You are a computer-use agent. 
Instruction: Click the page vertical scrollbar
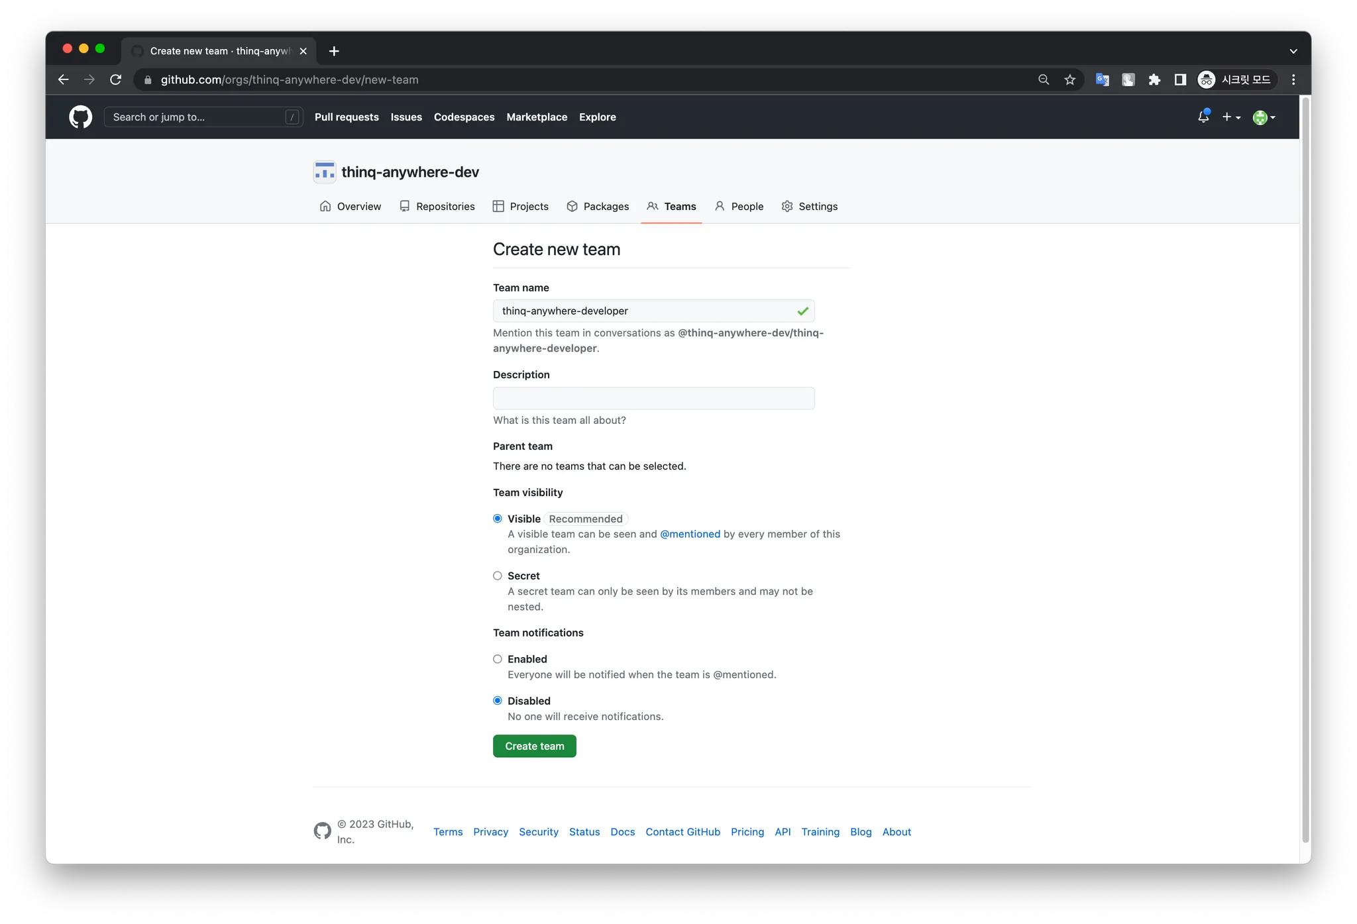pyautogui.click(x=1305, y=464)
